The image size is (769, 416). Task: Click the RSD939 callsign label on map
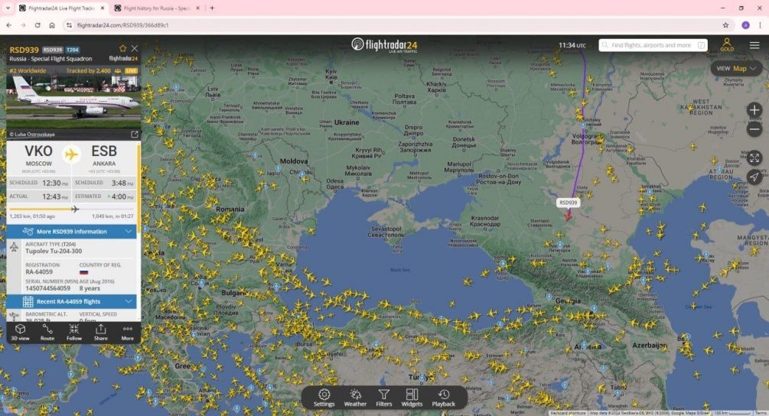(x=568, y=203)
